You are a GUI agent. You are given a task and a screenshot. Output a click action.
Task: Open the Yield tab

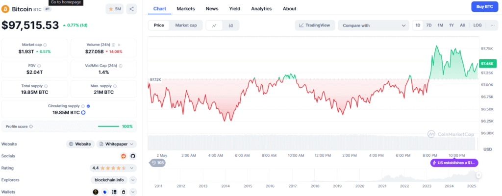(x=235, y=9)
